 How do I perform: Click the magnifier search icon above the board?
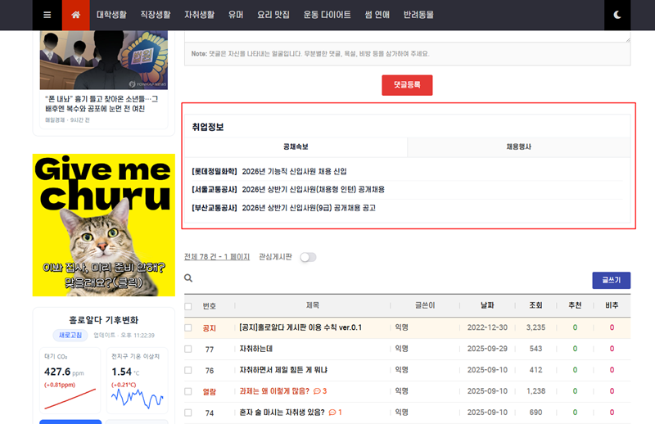tap(188, 279)
